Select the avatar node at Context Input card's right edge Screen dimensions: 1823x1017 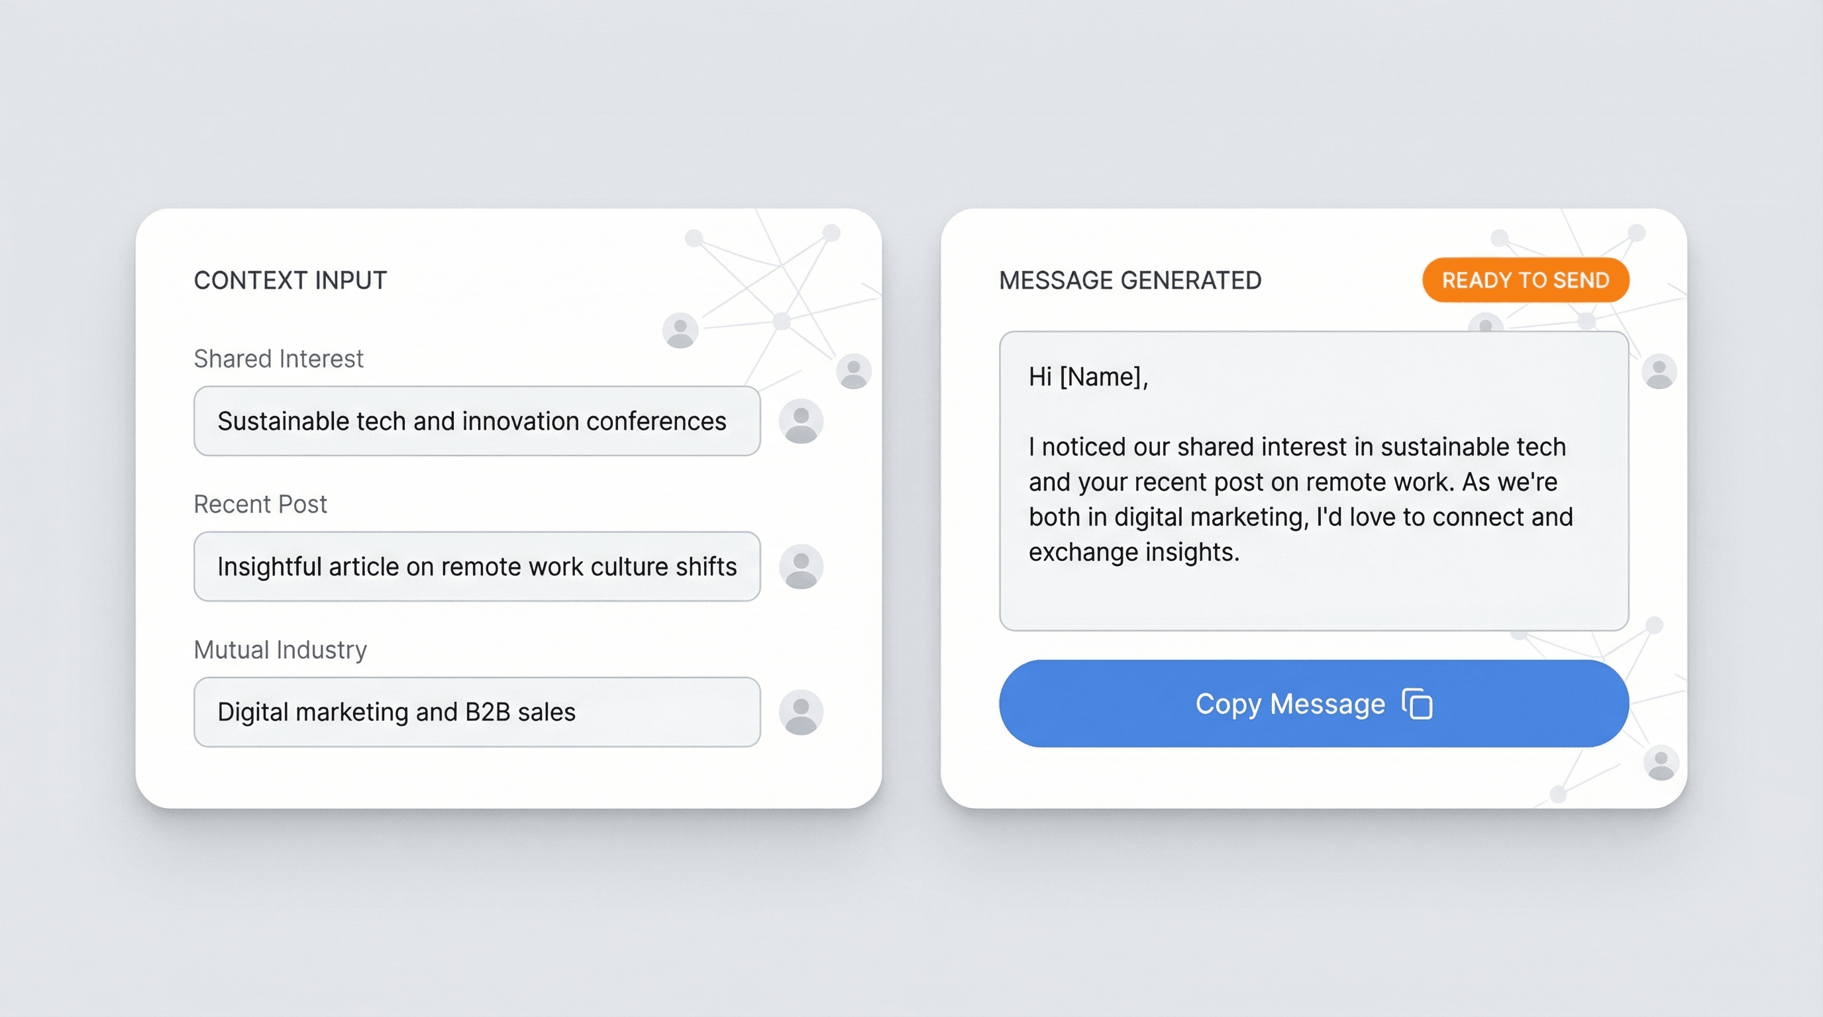click(853, 371)
